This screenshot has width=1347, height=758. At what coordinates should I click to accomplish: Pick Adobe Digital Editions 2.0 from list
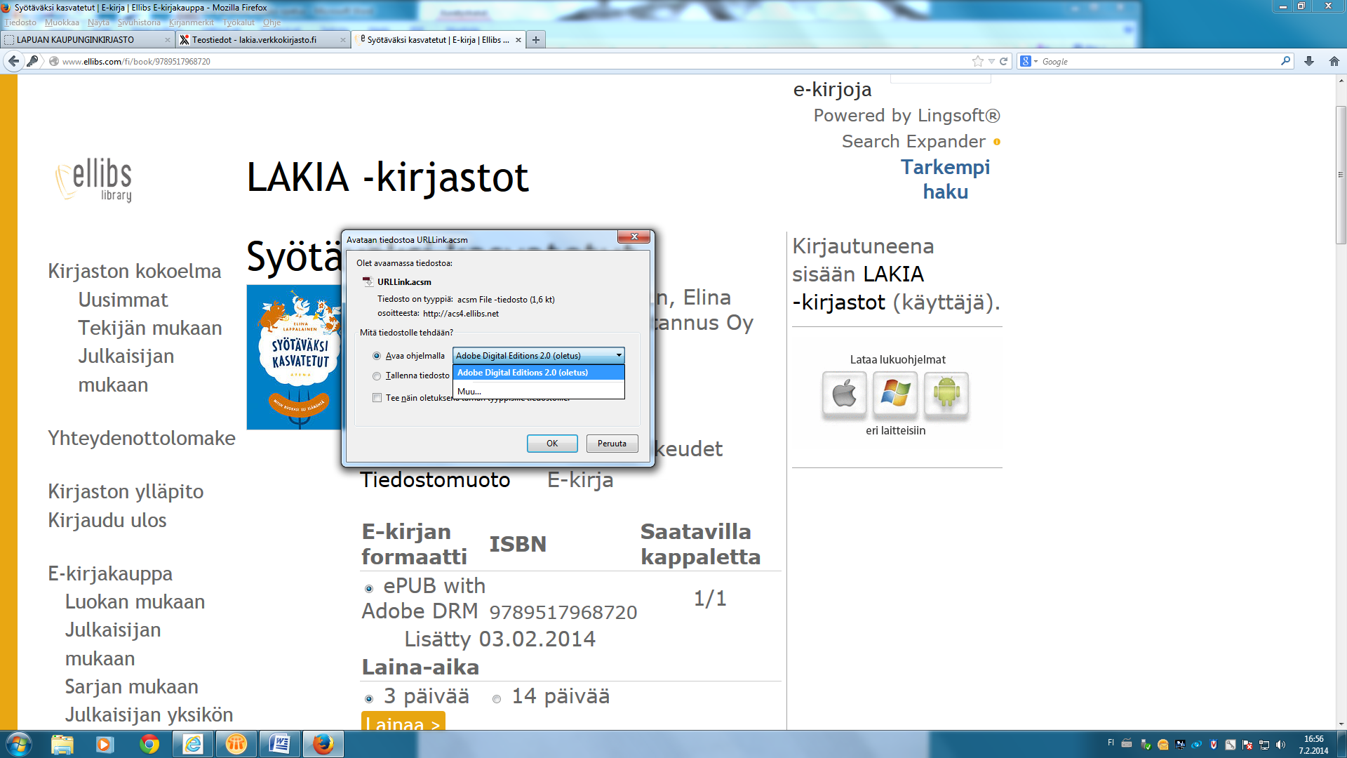538,373
